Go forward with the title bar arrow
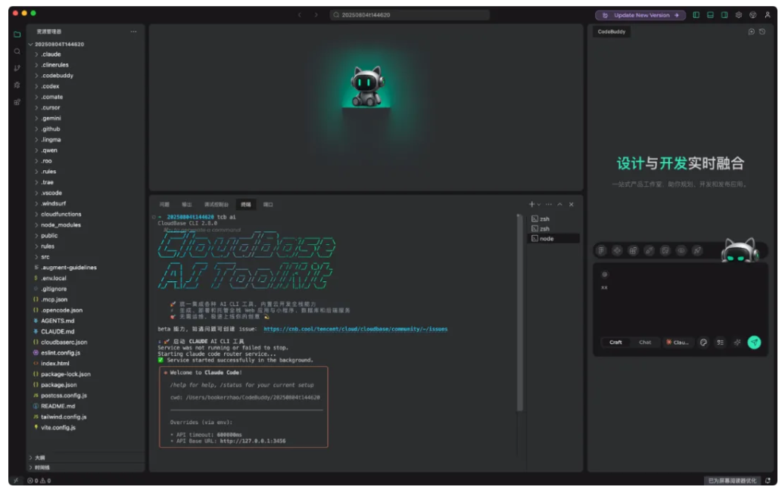This screenshot has width=782, height=493. coord(316,15)
